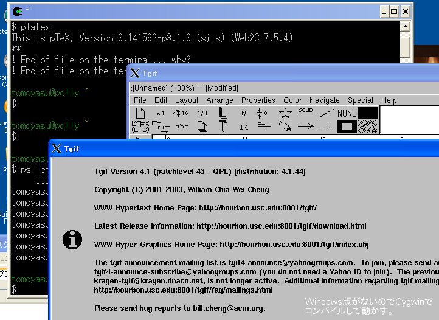Click the horizontal alignment L icon
The height and width of the screenshot is (320, 439).
223,113
